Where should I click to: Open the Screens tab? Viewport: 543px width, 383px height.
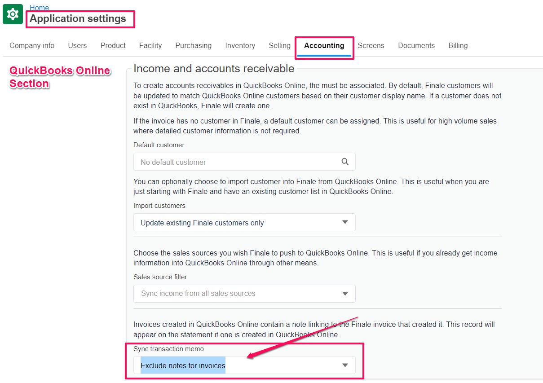[x=371, y=45]
